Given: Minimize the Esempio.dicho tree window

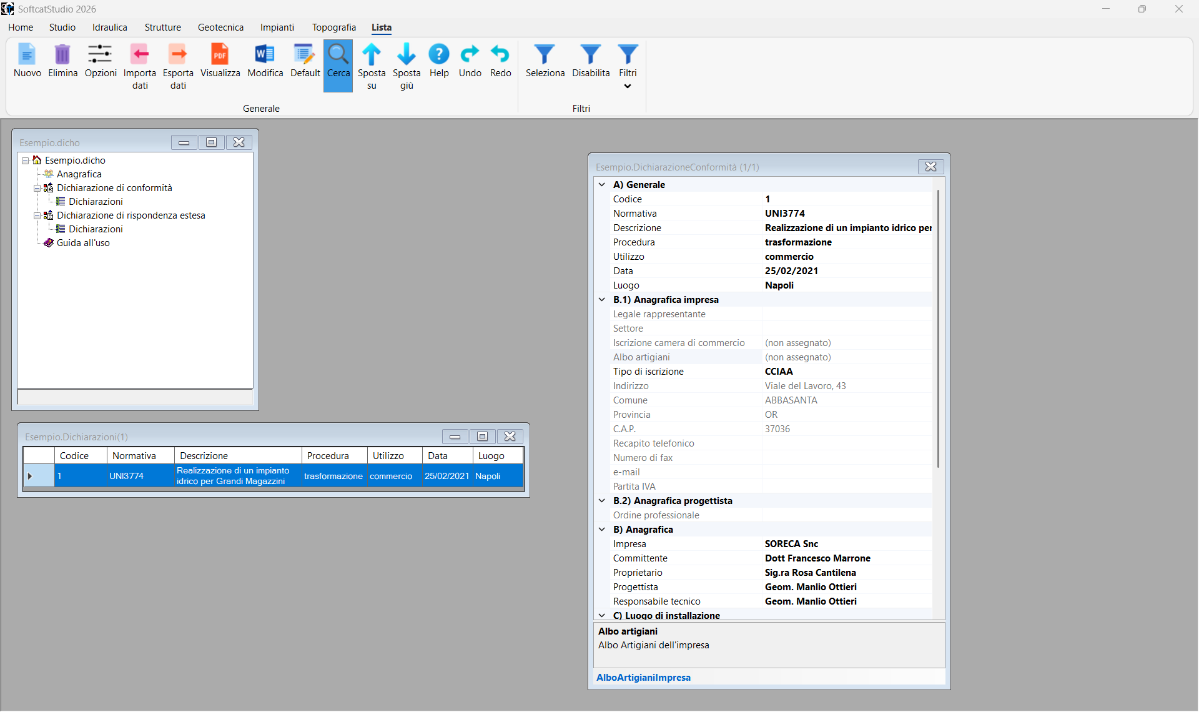Looking at the screenshot, I should [184, 142].
